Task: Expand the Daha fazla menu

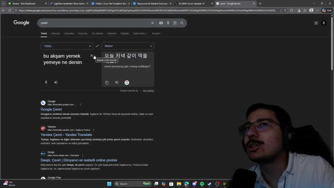Action: coord(140,33)
